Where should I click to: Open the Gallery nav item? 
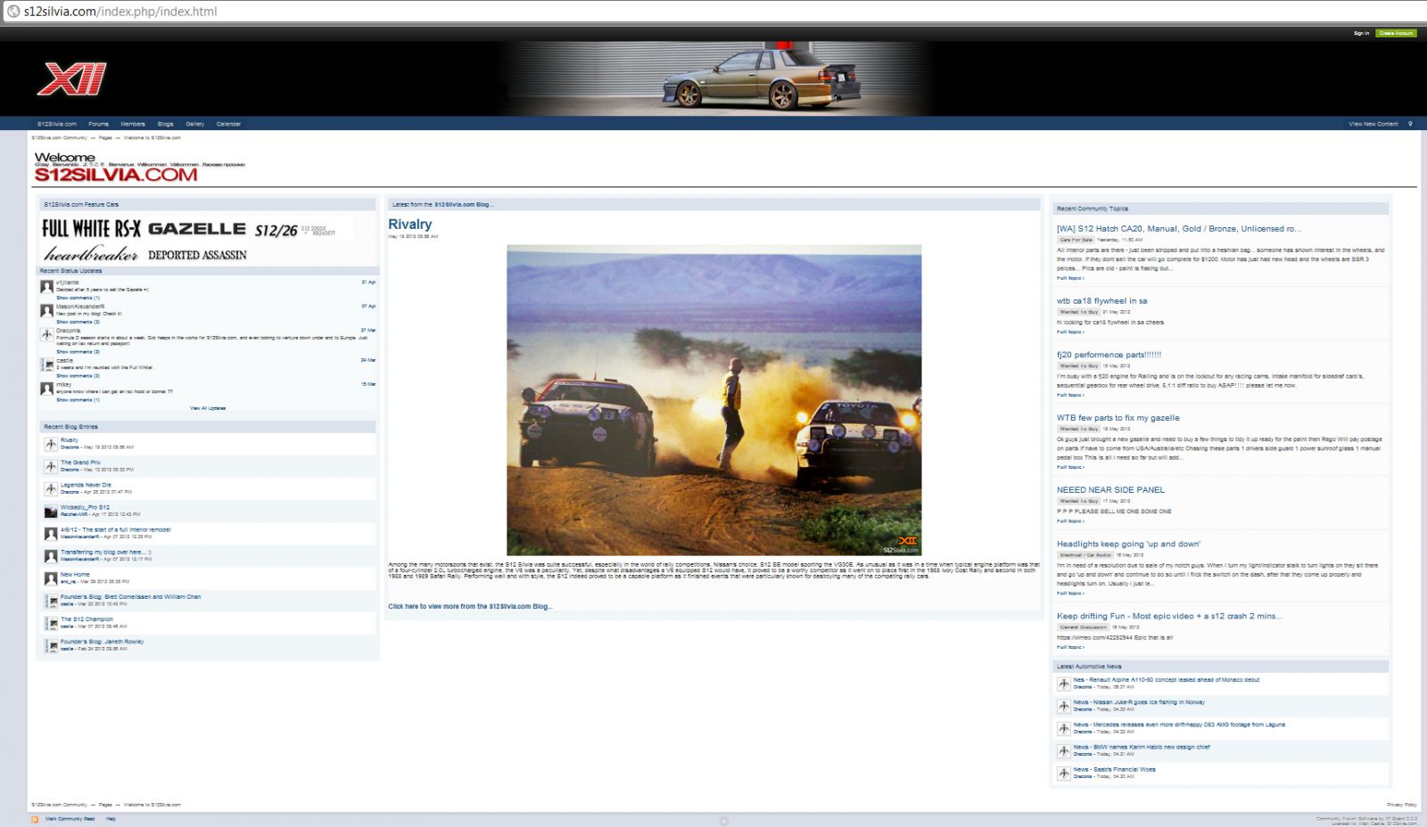tap(195, 124)
